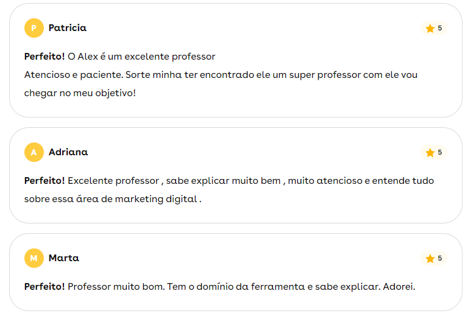Click Marta's yellow "M" avatar icon
468x316 pixels.
(x=34, y=258)
